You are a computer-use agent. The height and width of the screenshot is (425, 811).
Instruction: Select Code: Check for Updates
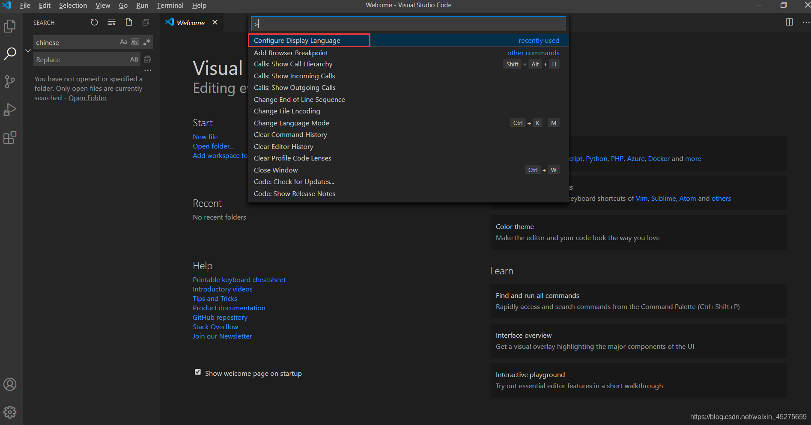[408, 182]
